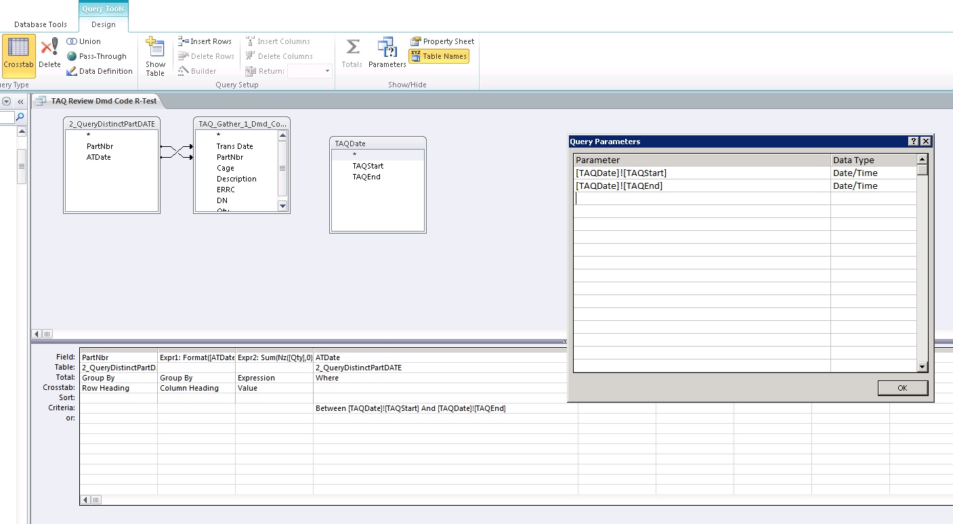Open the Return value dropdown
953x524 pixels.
click(327, 71)
